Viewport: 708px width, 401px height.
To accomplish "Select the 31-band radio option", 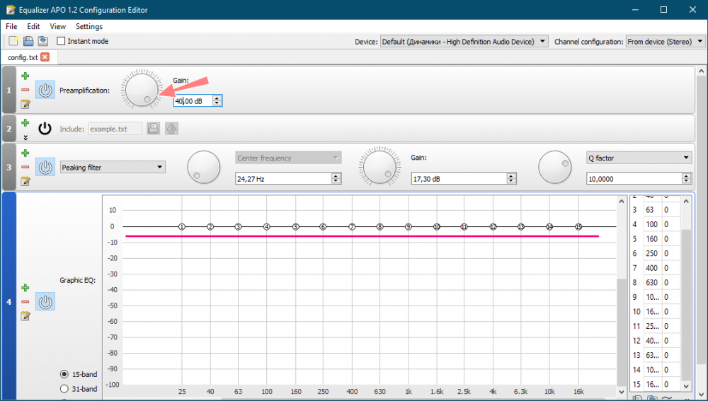I will (x=64, y=388).
